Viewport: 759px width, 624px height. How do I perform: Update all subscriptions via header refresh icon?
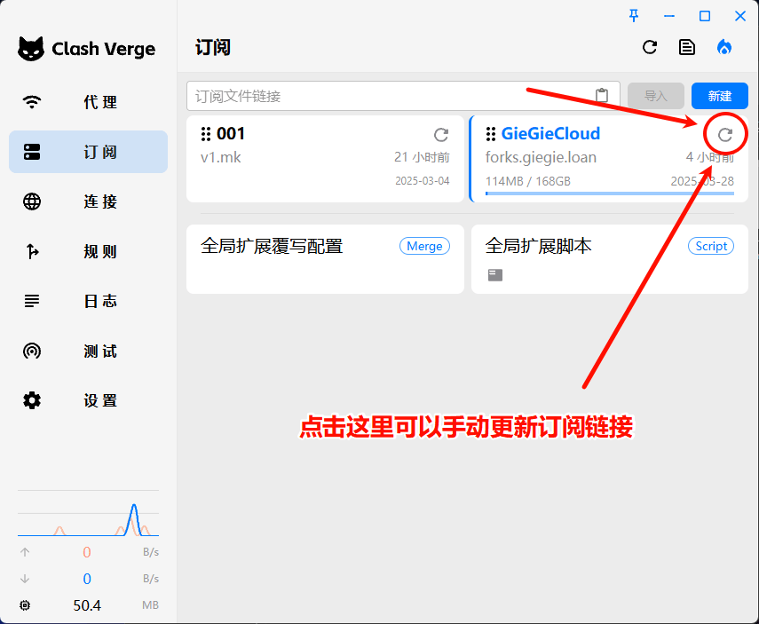(650, 47)
